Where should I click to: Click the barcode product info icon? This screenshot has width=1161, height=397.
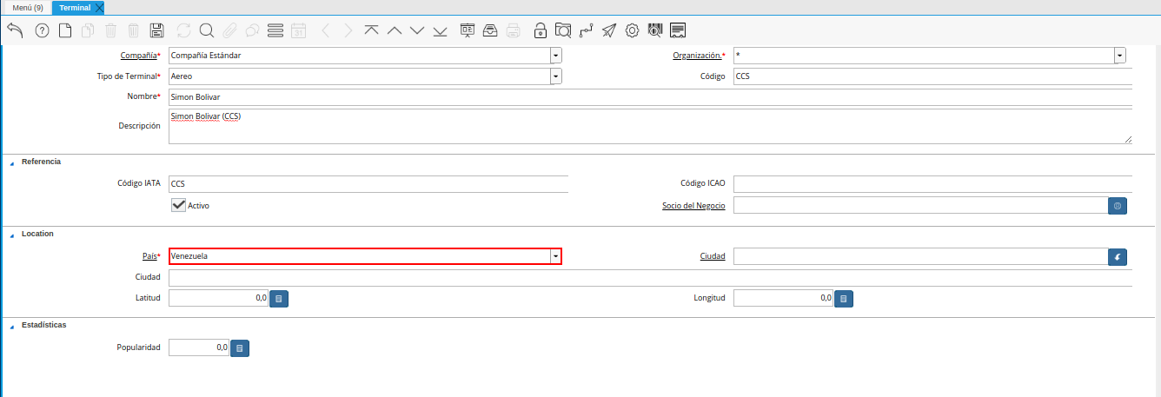tap(655, 30)
